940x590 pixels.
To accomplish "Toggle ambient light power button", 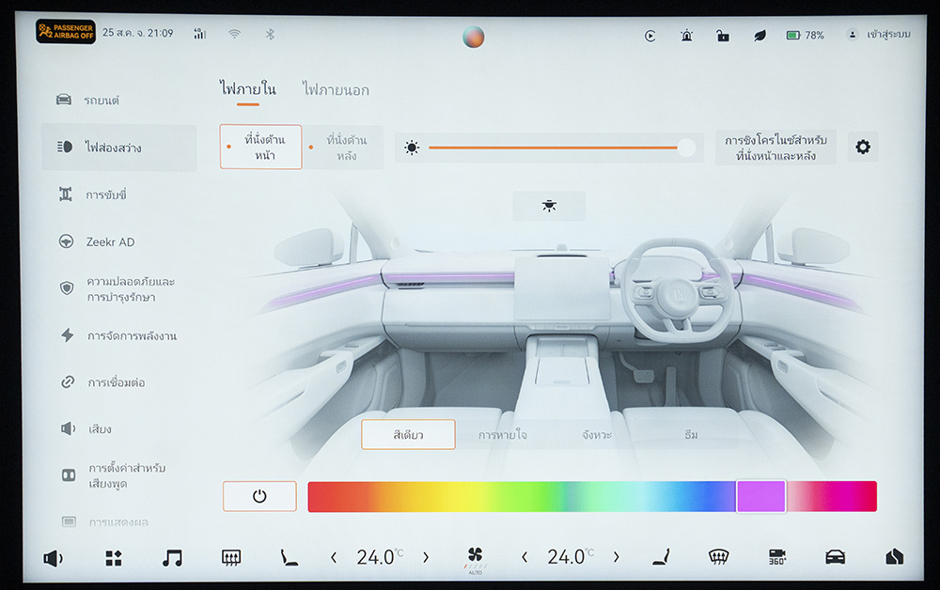I will click(x=259, y=496).
